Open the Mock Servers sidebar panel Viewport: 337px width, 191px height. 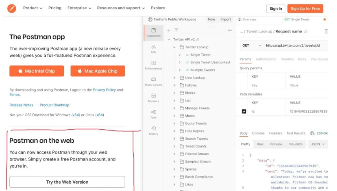coord(153,82)
